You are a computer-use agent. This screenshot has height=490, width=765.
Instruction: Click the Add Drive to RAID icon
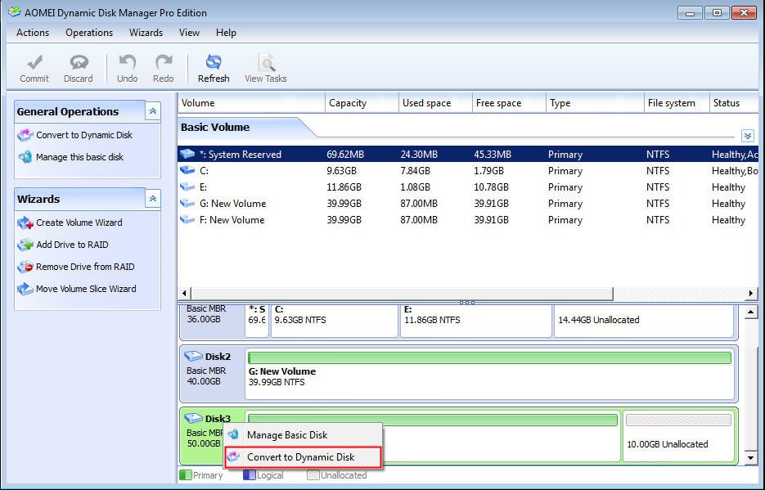pyautogui.click(x=25, y=245)
